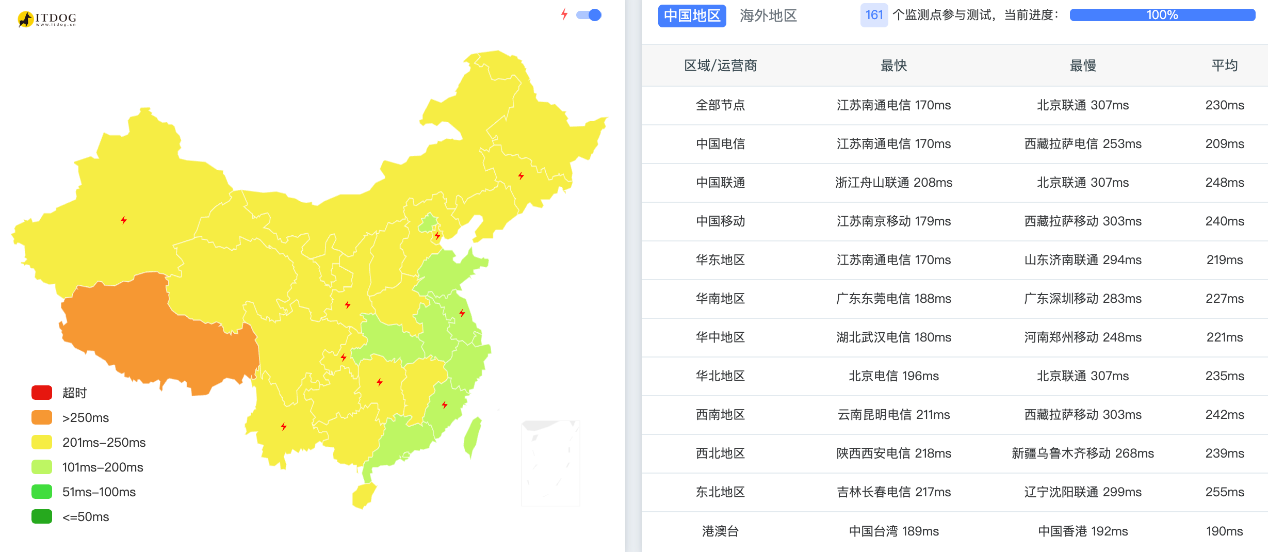Click the ITDOG logo
This screenshot has height=552, width=1268.
[47, 19]
